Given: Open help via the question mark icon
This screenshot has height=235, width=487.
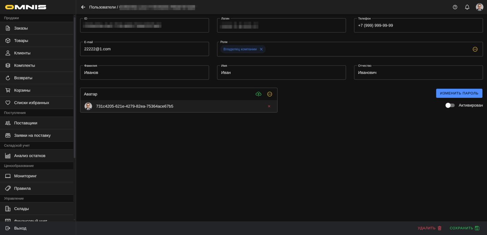Looking at the screenshot, I should coord(455,7).
